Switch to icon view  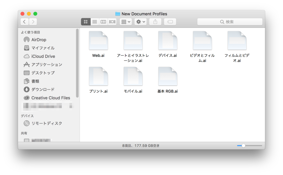pos(86,22)
